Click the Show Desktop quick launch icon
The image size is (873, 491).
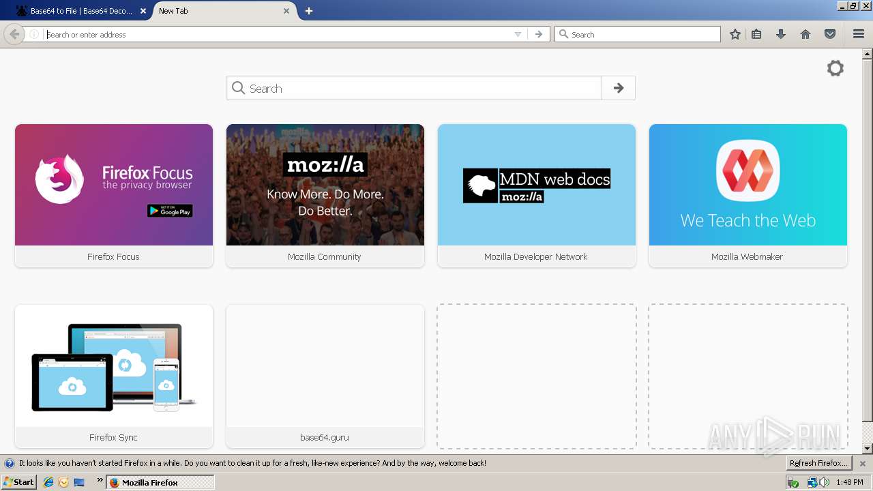tap(79, 482)
